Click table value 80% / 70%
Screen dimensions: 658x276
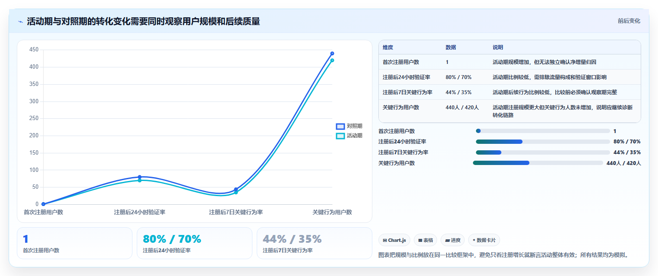[x=459, y=77]
